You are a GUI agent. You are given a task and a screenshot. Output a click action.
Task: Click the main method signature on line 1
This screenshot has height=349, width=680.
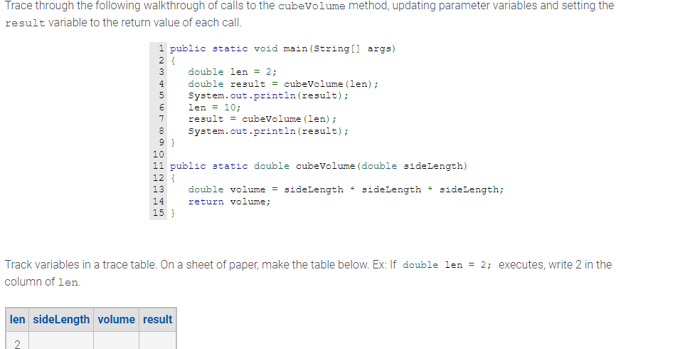tap(283, 48)
